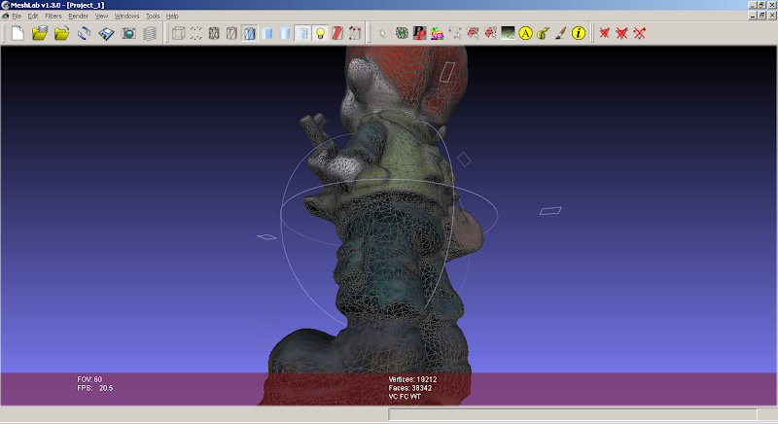The image size is (778, 424).
Task: Toggle fancy lighting icon
Action: 355,33
